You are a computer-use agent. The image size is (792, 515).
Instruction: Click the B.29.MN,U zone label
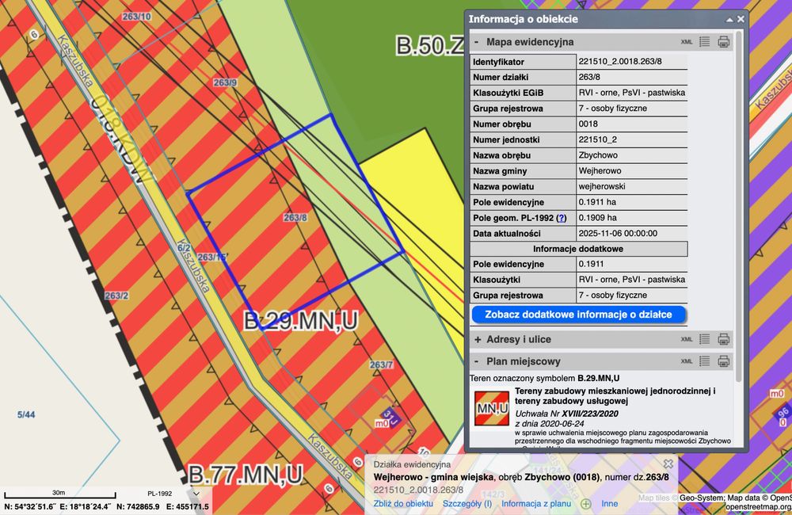(300, 321)
